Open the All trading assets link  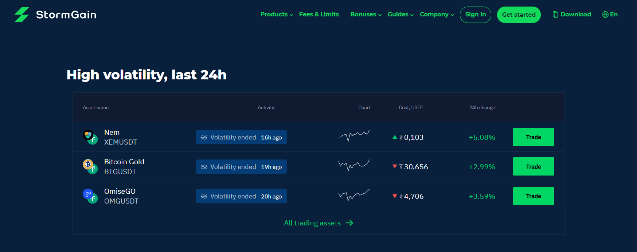(318, 223)
